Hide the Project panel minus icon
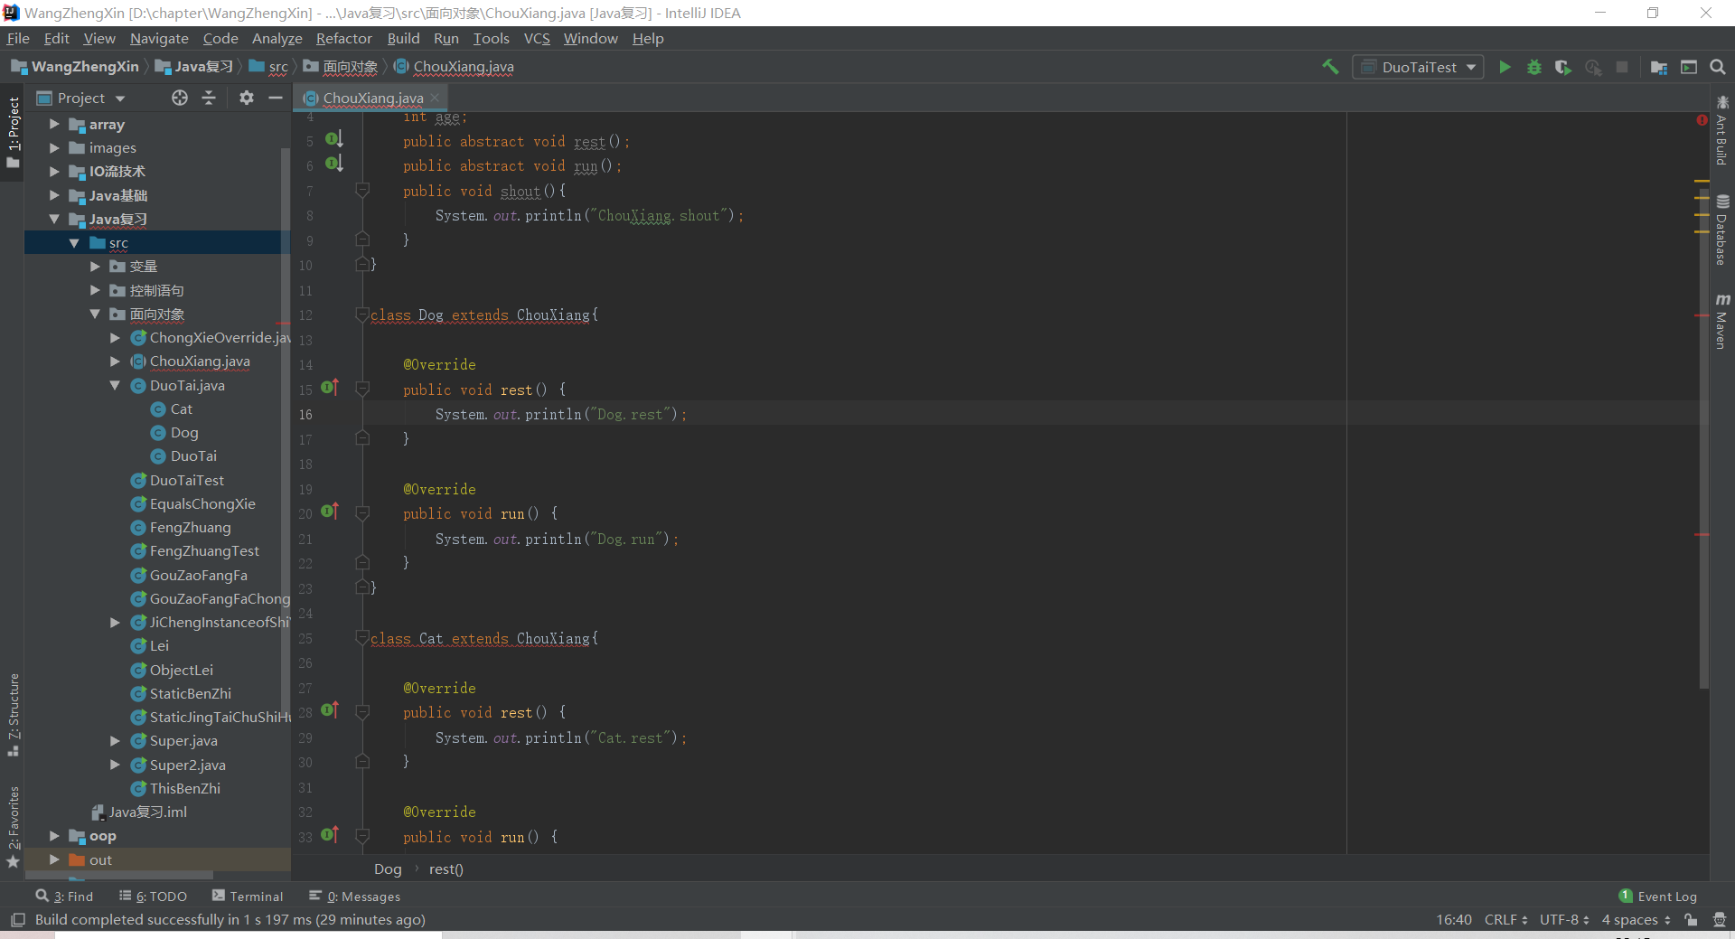1735x939 pixels. pyautogui.click(x=276, y=98)
